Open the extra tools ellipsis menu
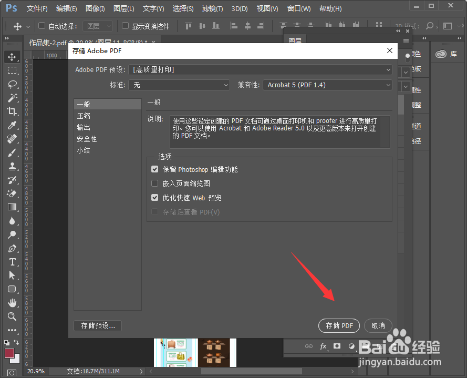The image size is (467, 378). (x=12, y=330)
